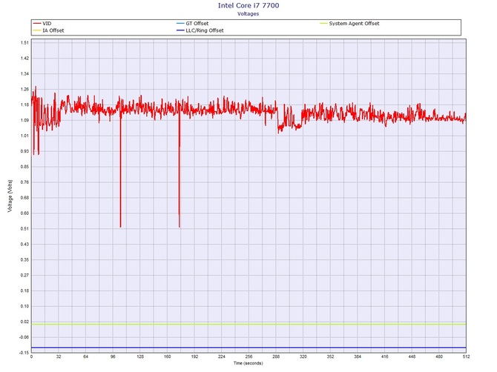The width and height of the screenshot is (497, 372).
Task: Click the VID legend entry
Action: coord(42,24)
